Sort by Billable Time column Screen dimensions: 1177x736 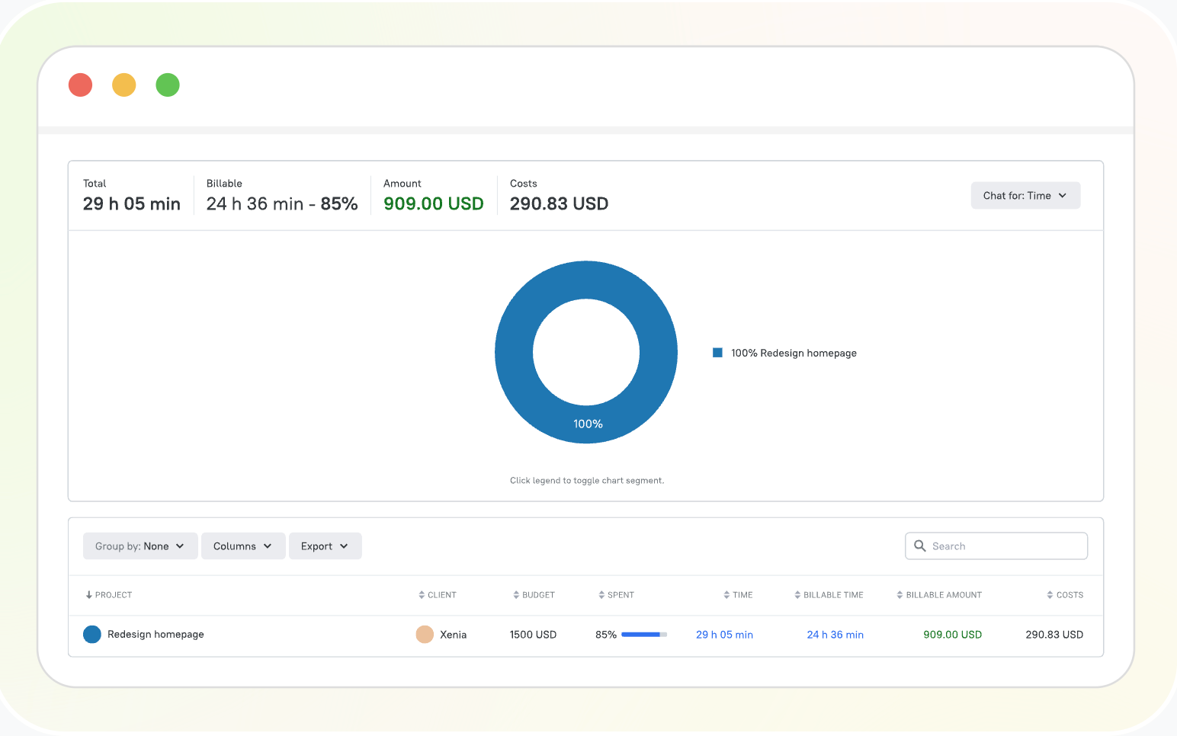tap(829, 595)
